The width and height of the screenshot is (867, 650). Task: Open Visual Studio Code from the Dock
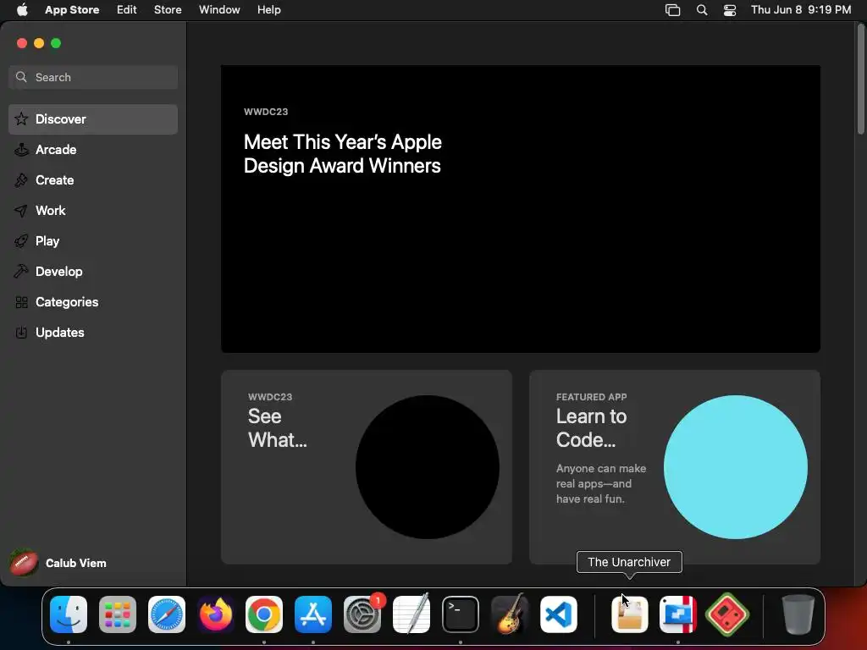coord(559,614)
